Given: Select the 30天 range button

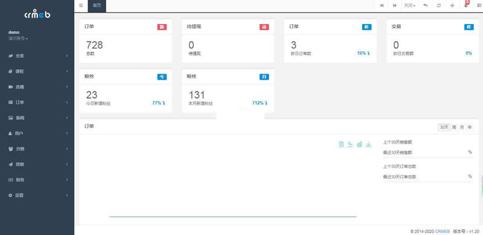Looking at the screenshot, I should [444, 127].
